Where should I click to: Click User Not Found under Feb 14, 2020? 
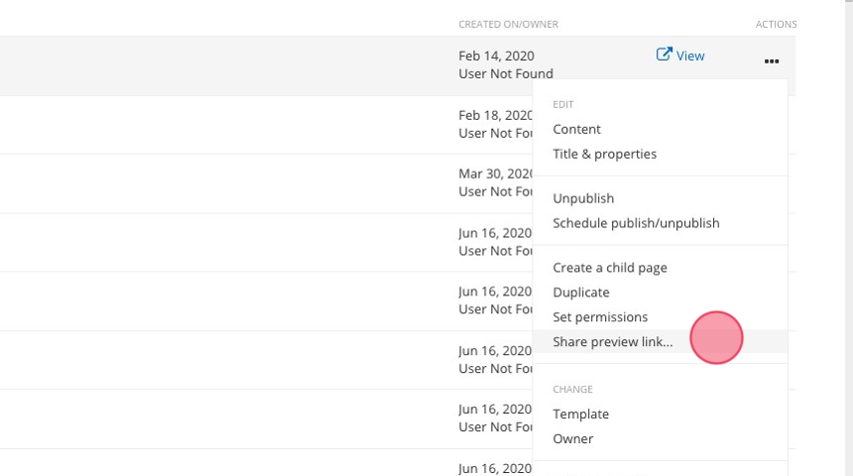click(x=506, y=73)
